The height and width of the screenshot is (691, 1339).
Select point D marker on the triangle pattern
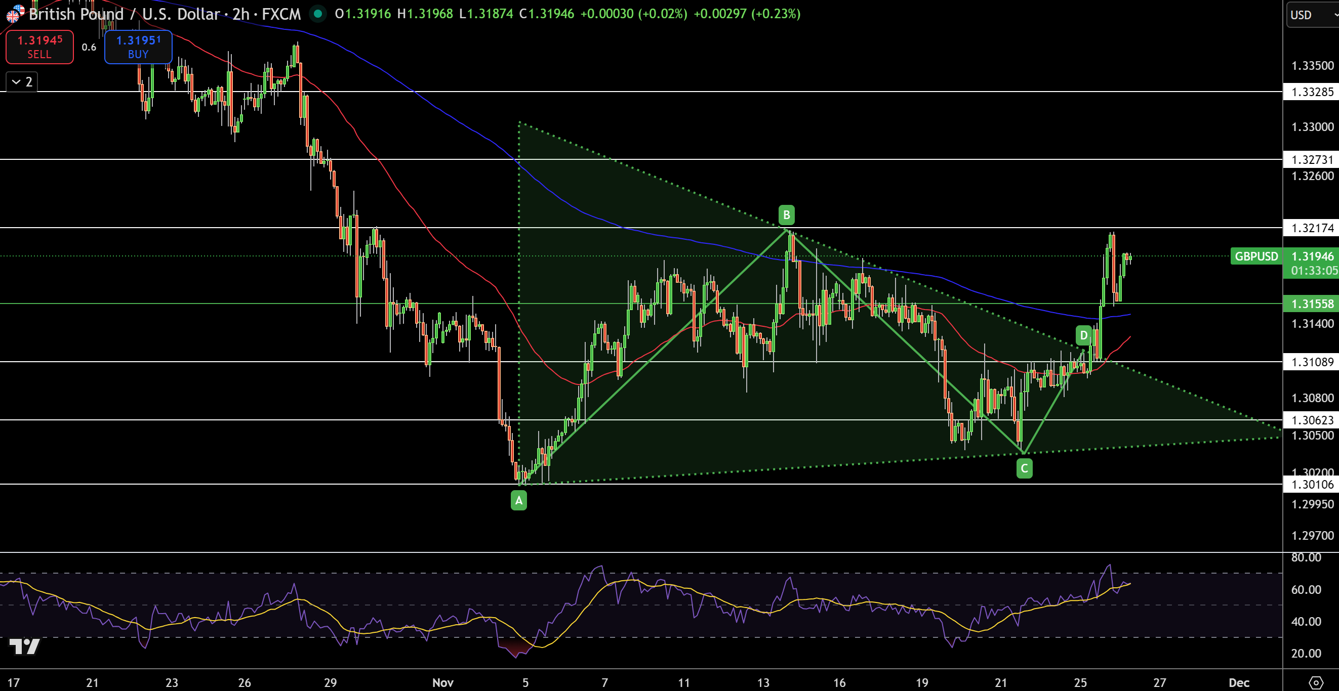click(1083, 335)
